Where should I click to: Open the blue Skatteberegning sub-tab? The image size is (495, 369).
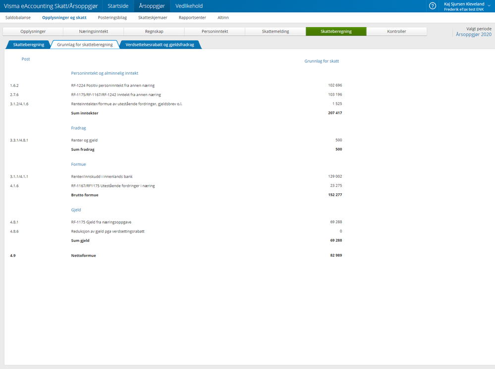click(28, 45)
